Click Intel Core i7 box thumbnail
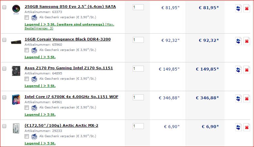Viewport: 254px width, 147px height. click(x=16, y=100)
